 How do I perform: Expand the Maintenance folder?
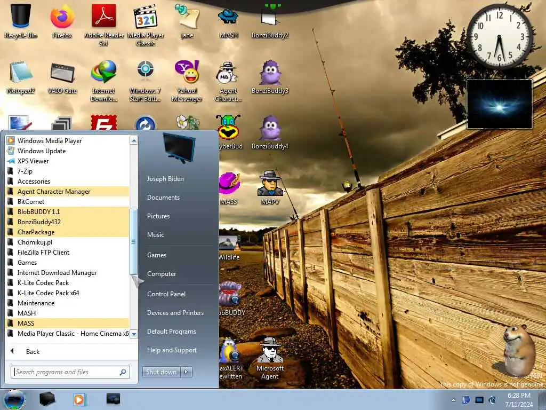(67, 303)
